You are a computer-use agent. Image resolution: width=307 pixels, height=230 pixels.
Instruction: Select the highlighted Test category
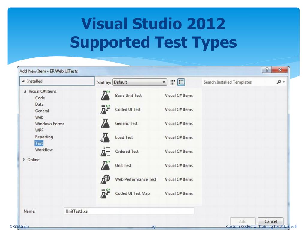coord(39,143)
